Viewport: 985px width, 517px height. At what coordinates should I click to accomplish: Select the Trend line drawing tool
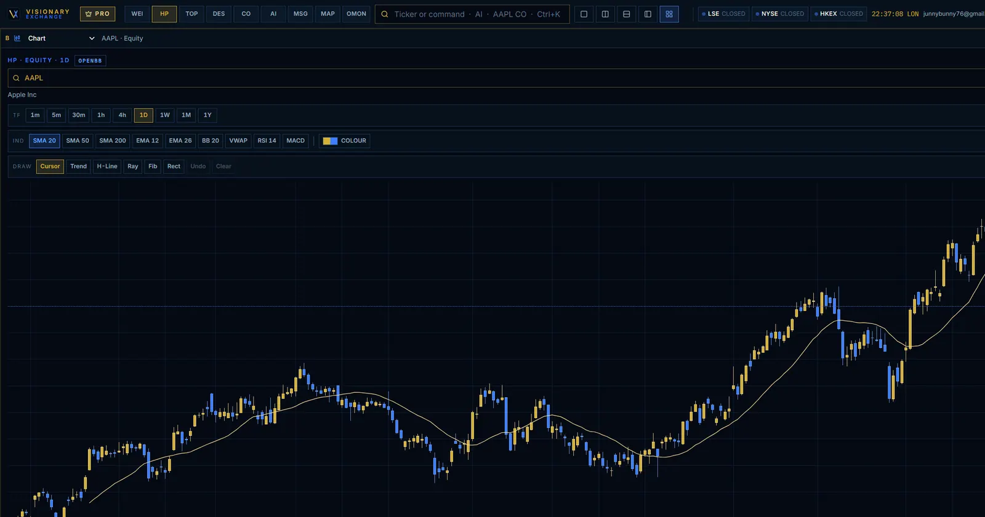79,167
